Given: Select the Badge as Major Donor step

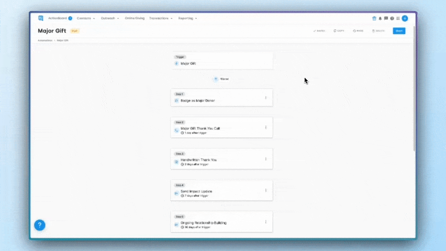Looking at the screenshot, I should pyautogui.click(x=221, y=97).
